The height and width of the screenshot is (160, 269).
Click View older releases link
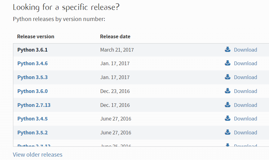(x=37, y=154)
